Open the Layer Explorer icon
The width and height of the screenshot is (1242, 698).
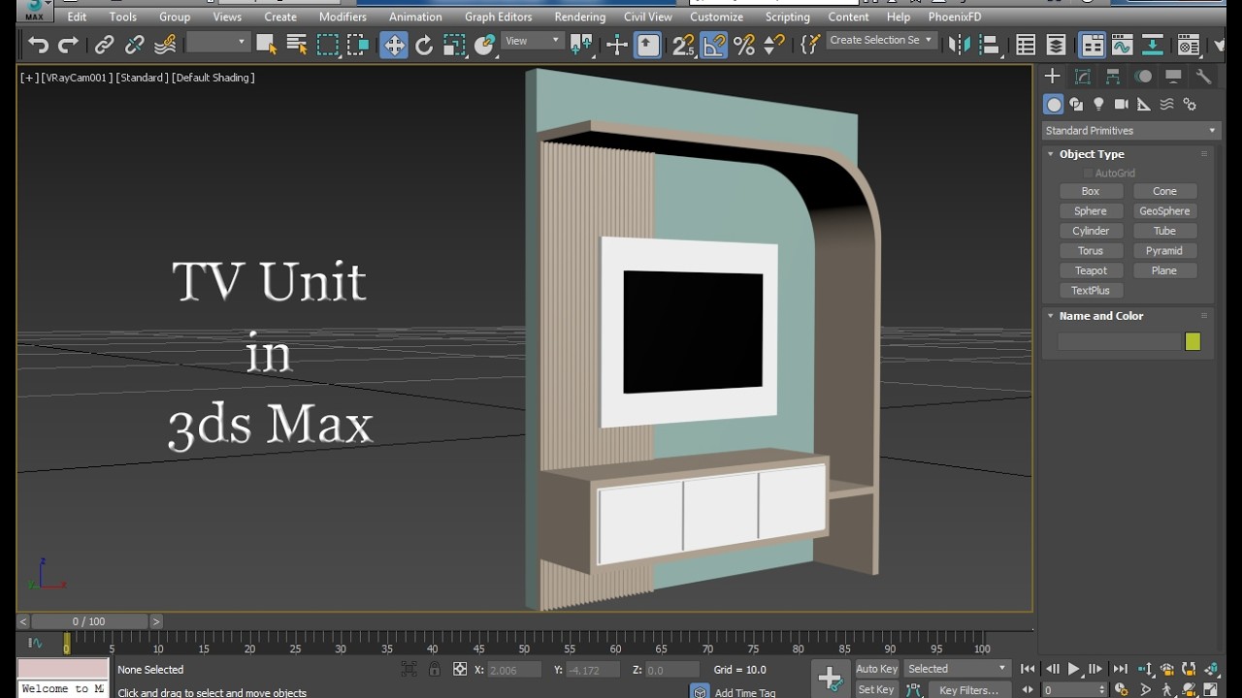pos(1056,45)
